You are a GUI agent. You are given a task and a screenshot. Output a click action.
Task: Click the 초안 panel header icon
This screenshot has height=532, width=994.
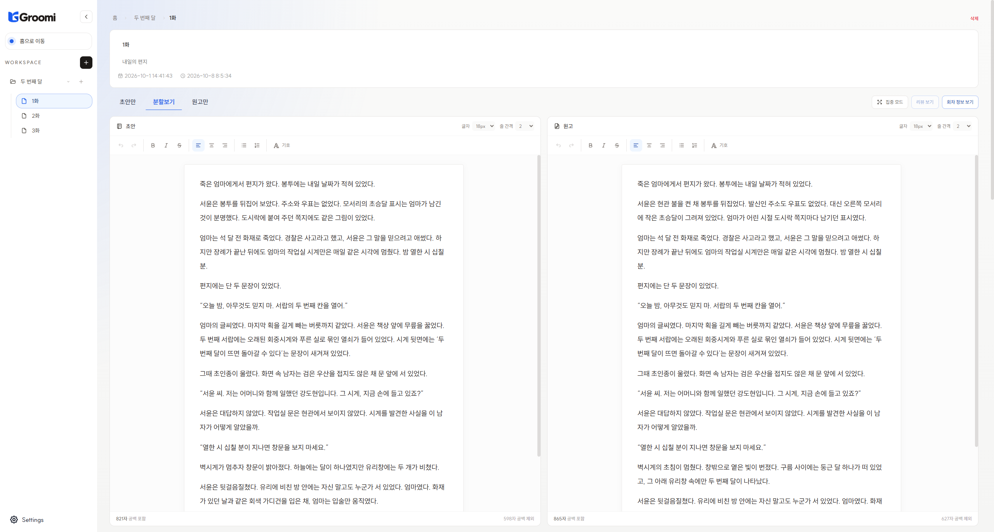(x=120, y=126)
